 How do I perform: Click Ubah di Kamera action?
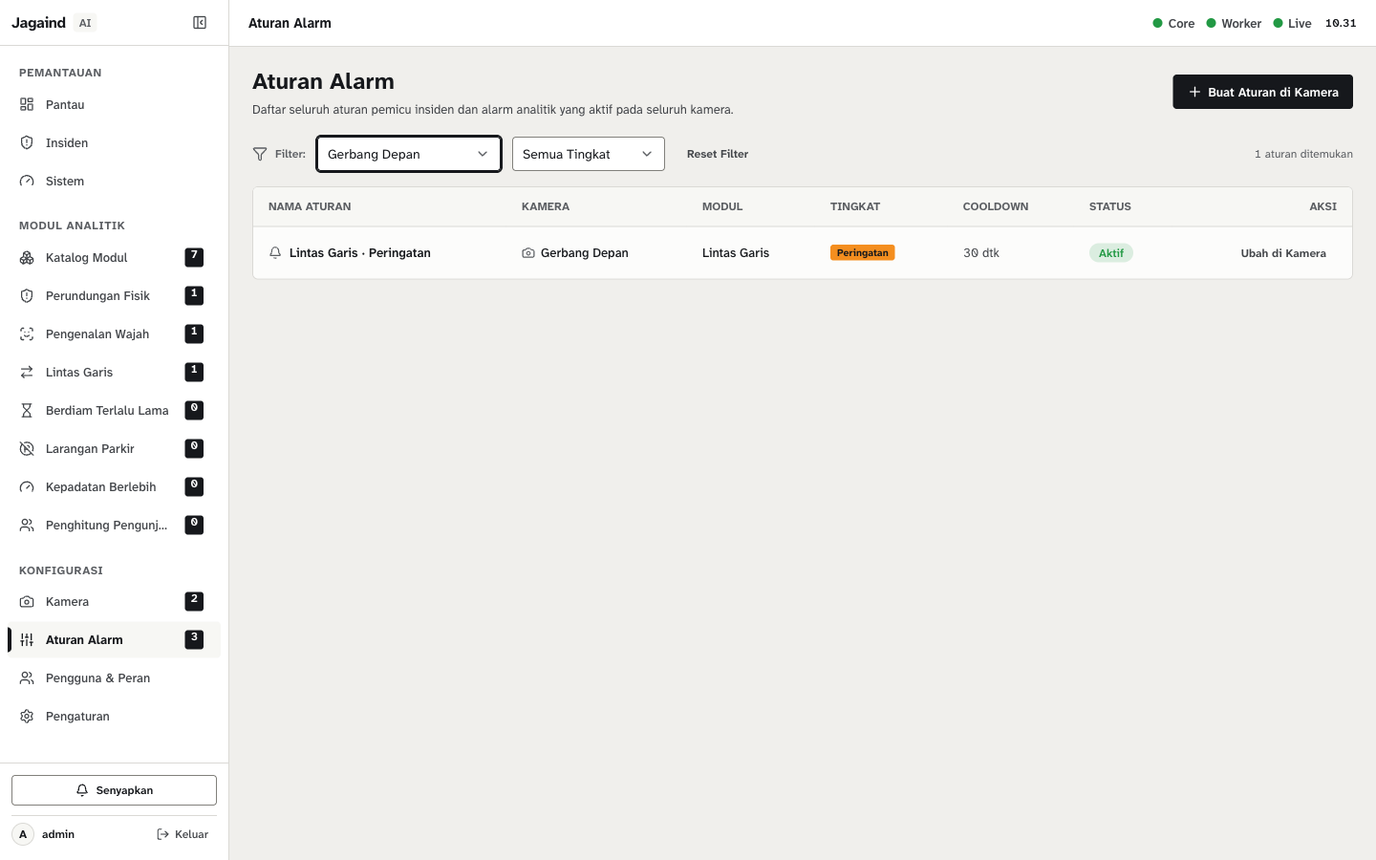[1283, 253]
